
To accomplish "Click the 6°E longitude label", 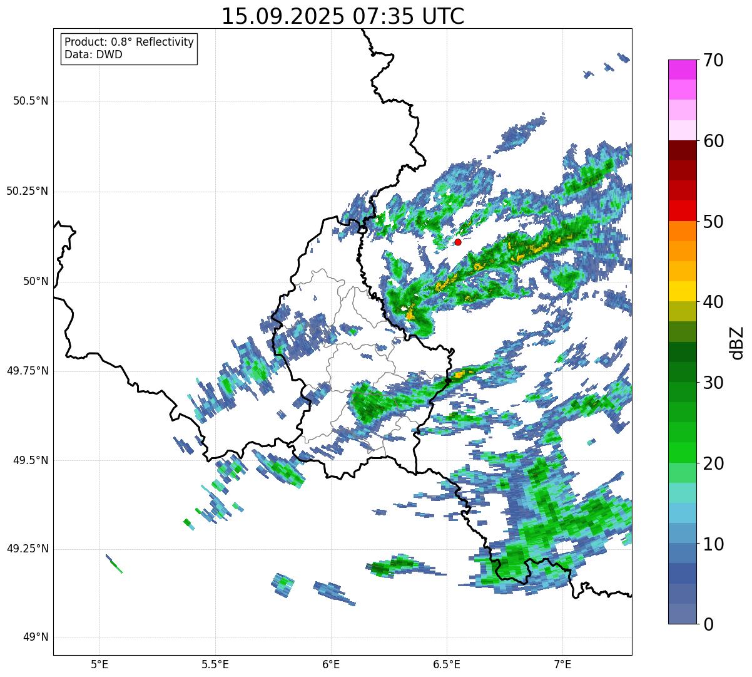I will point(331,664).
